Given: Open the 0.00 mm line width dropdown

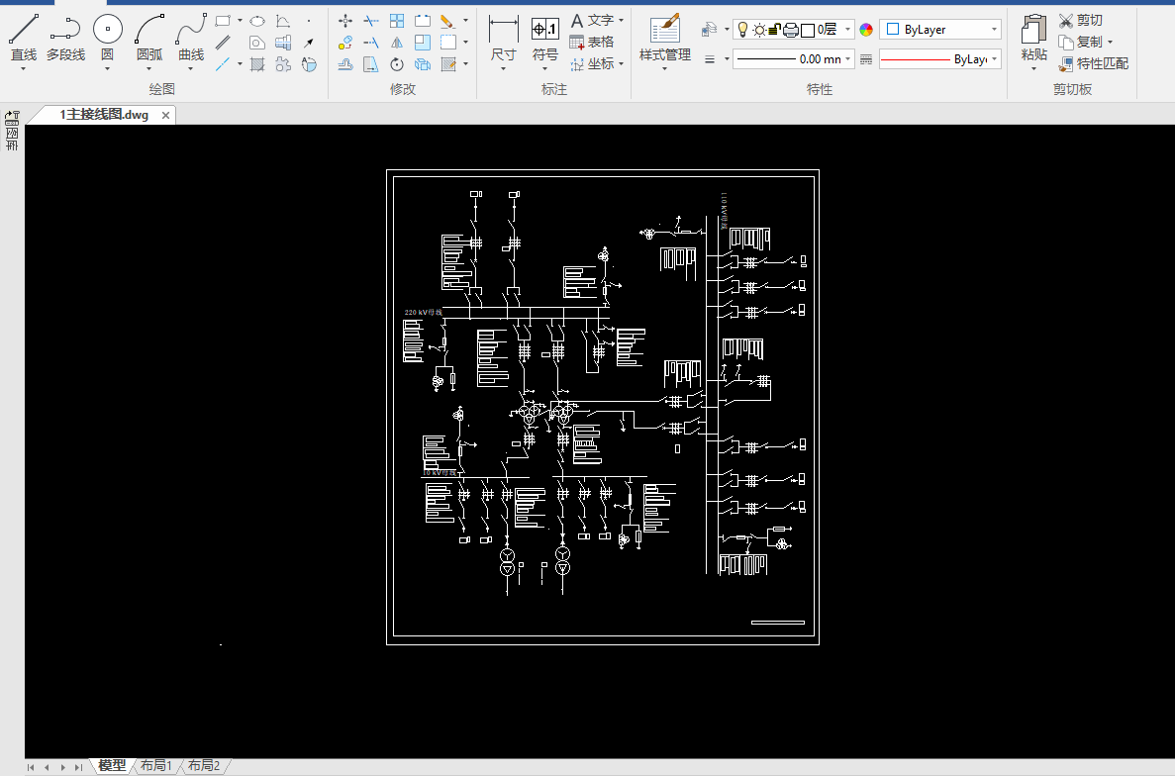Looking at the screenshot, I should [x=793, y=59].
